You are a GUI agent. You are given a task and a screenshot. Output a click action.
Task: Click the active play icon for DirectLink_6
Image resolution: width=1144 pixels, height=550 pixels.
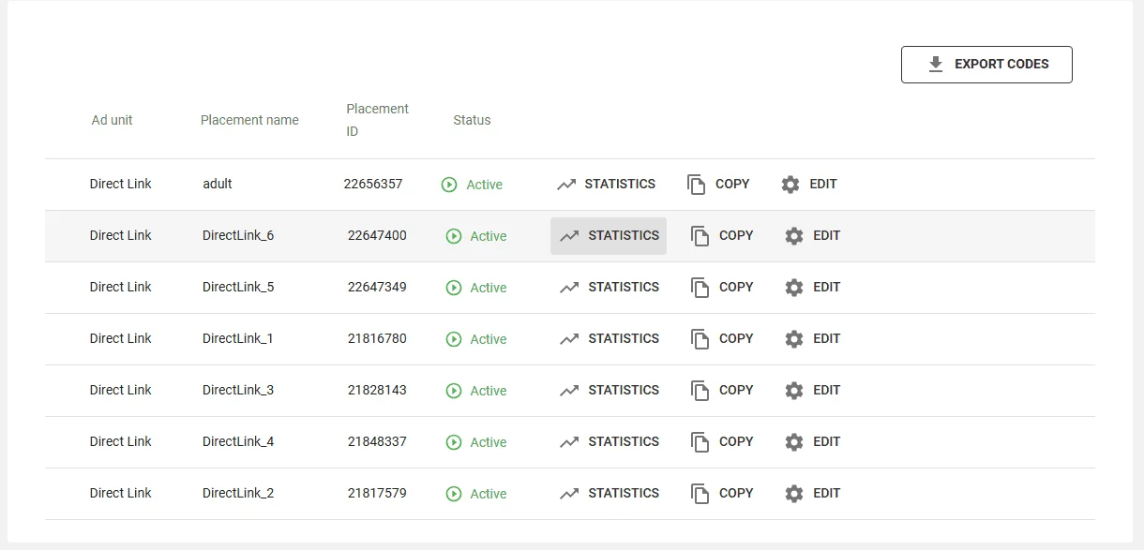click(x=454, y=236)
